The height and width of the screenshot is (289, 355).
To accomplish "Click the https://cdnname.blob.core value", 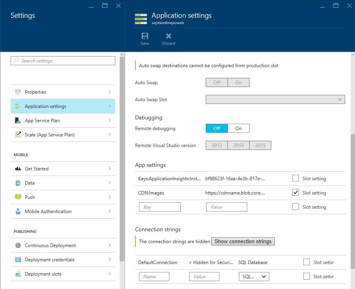I will (235, 193).
